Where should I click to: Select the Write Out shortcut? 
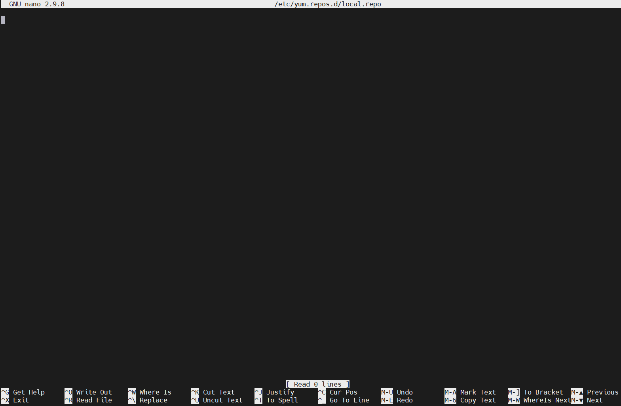(94, 392)
